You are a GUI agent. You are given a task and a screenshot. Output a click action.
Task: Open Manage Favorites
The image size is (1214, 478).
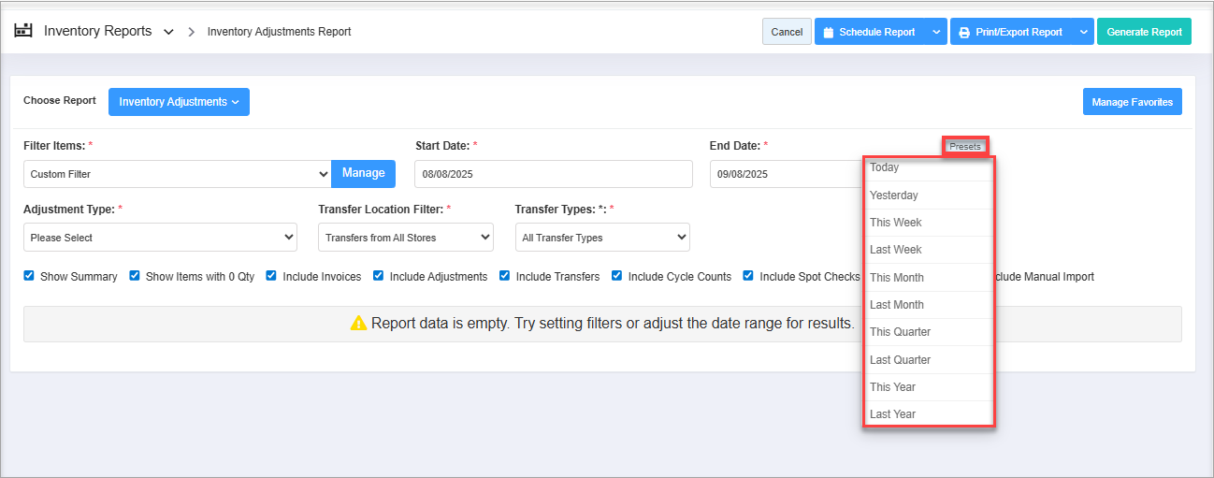[x=1132, y=102]
